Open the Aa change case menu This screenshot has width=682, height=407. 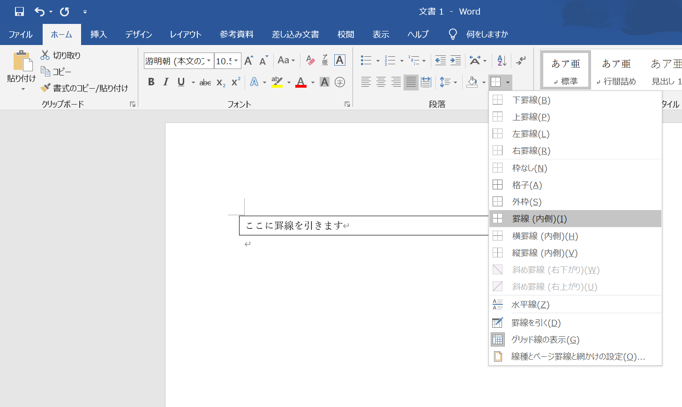click(x=286, y=60)
